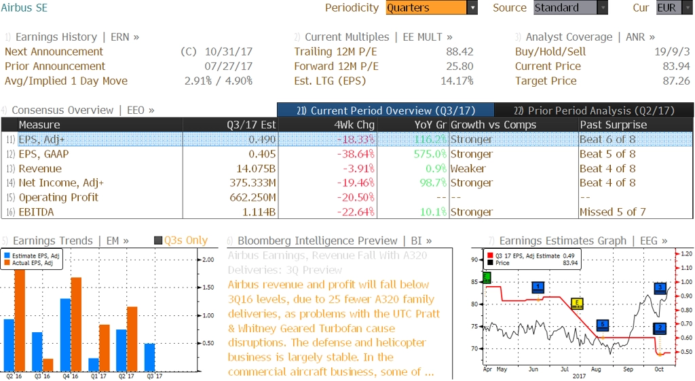Click Current Price value 83.94
Image resolution: width=695 pixels, height=381 pixels.
click(677, 66)
